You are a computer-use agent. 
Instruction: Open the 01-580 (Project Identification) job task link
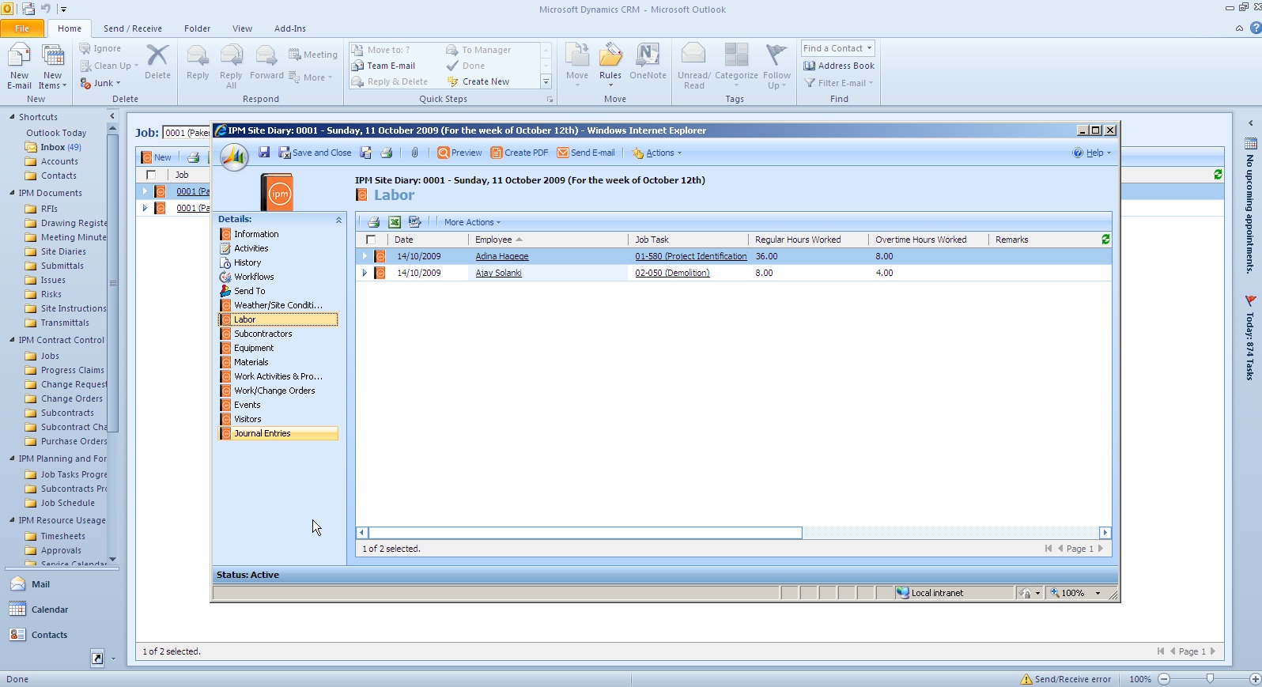click(690, 256)
